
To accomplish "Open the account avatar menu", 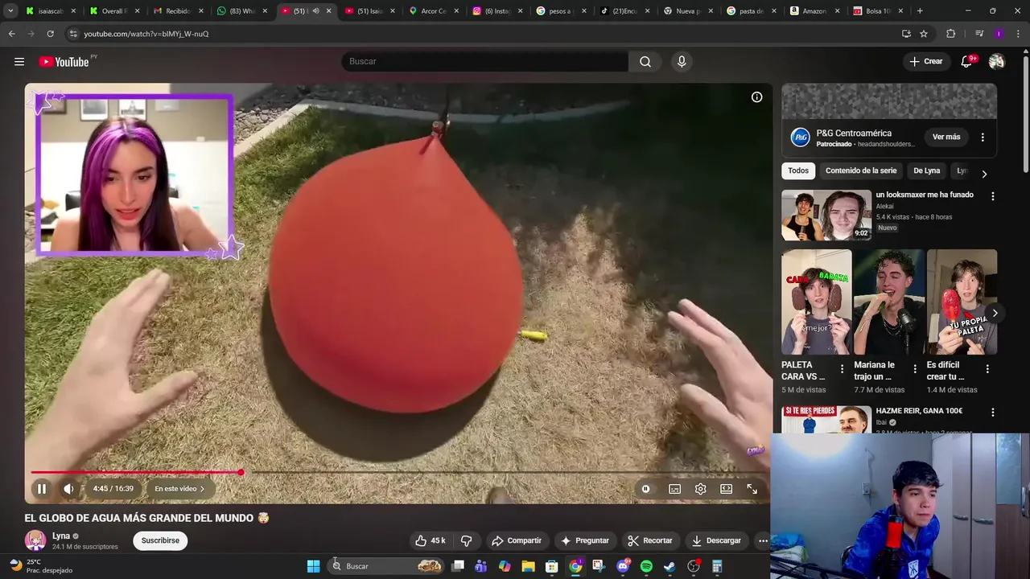I will (996, 62).
